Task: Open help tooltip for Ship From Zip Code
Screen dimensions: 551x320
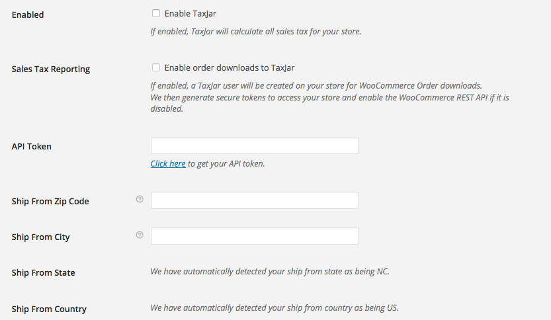Action: point(140,199)
